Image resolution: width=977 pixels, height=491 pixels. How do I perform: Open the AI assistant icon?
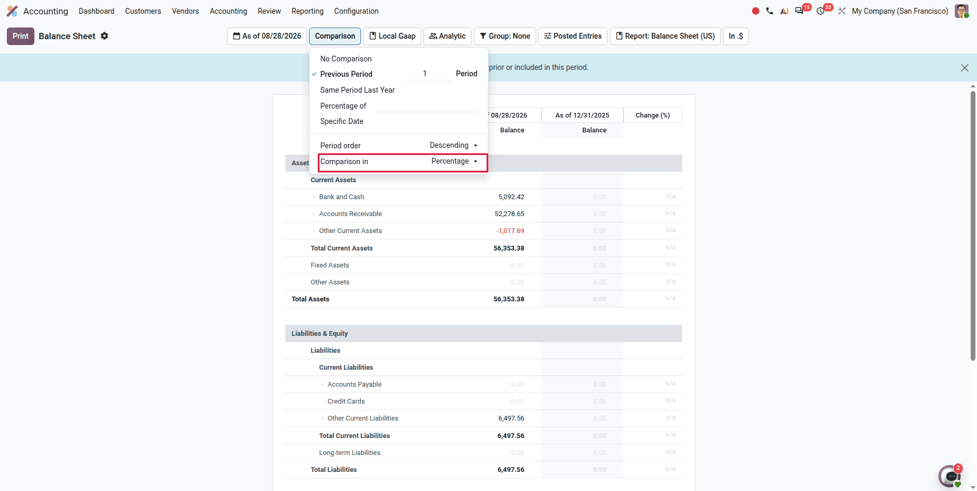(x=784, y=11)
